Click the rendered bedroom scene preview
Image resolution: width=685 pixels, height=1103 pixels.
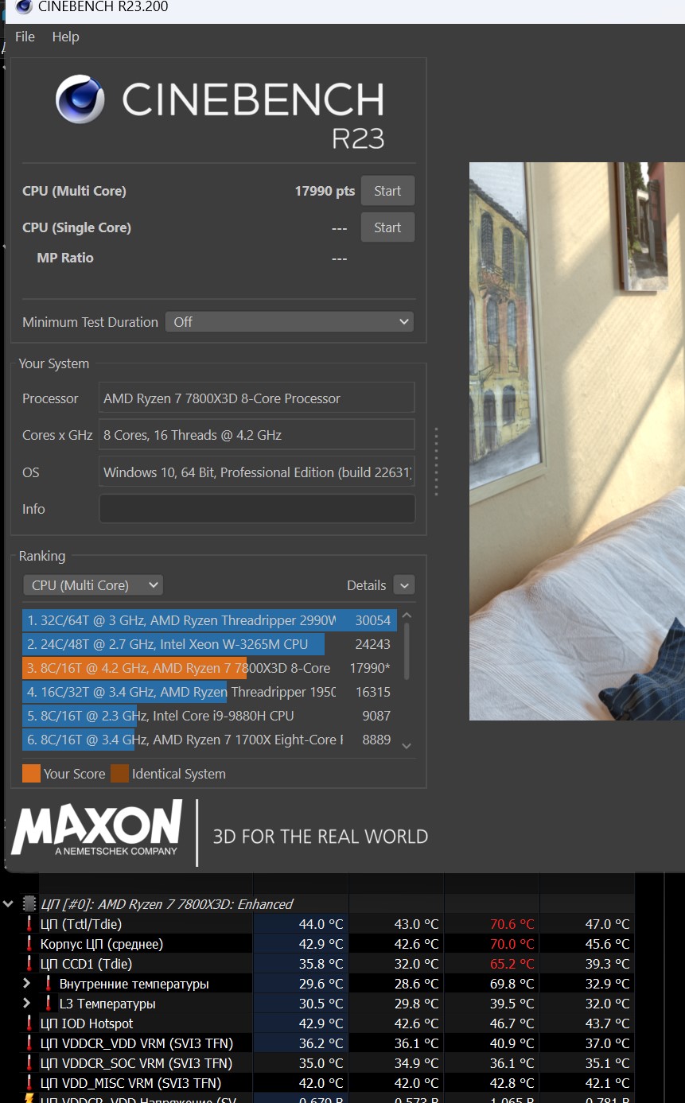click(x=577, y=441)
